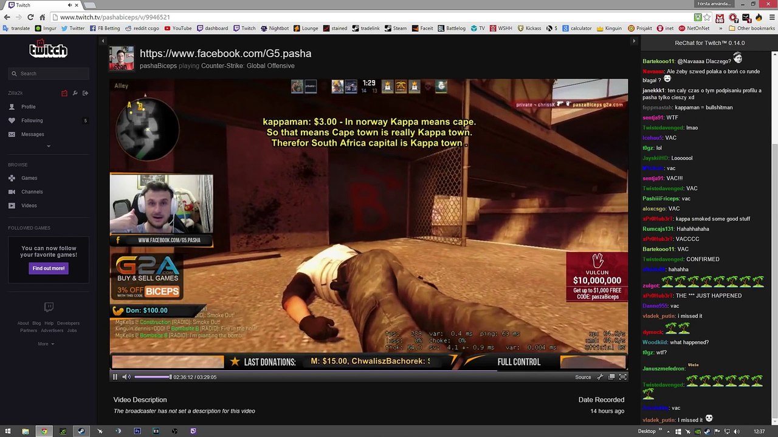Open the Profile page
This screenshot has height=437, width=778.
click(x=29, y=107)
